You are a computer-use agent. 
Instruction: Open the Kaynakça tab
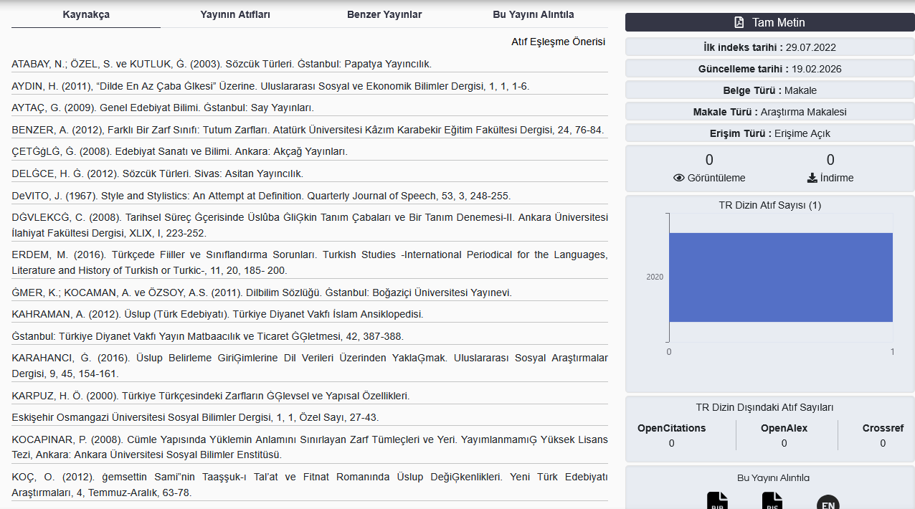[86, 14]
